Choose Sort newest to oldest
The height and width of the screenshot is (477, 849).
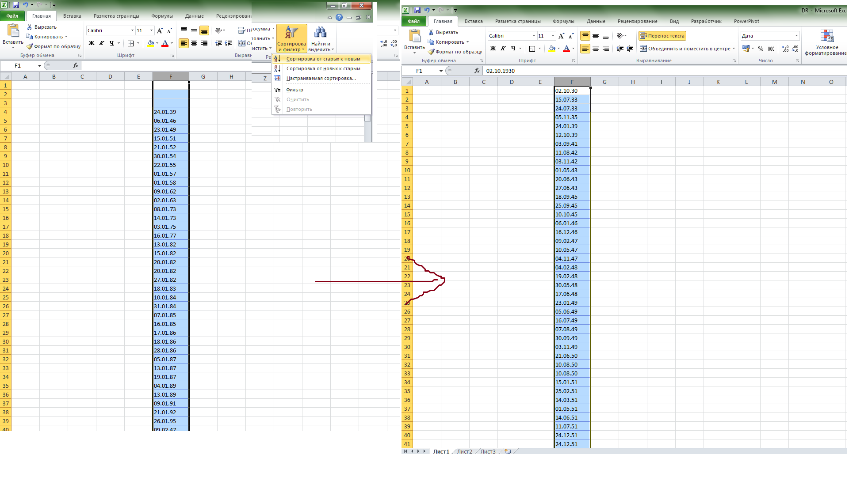(x=321, y=68)
